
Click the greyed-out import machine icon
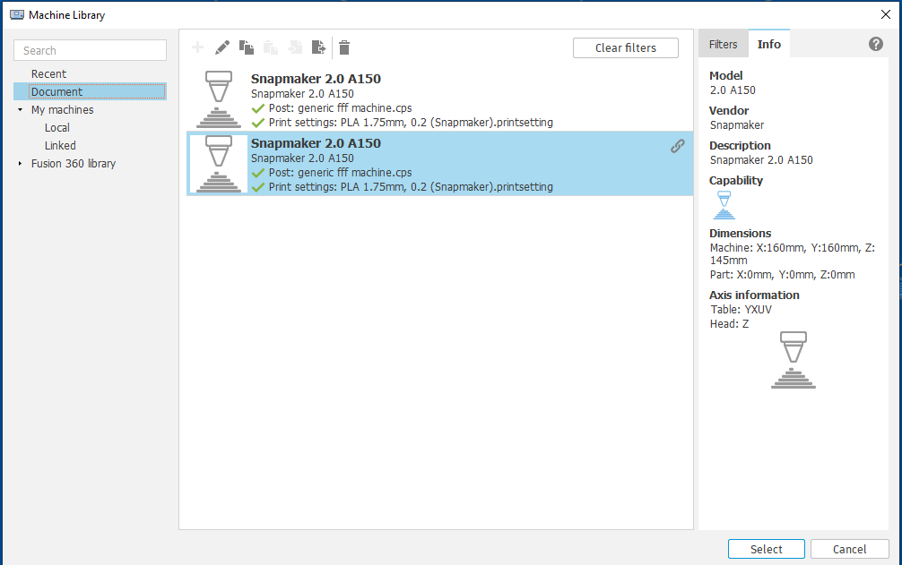294,47
